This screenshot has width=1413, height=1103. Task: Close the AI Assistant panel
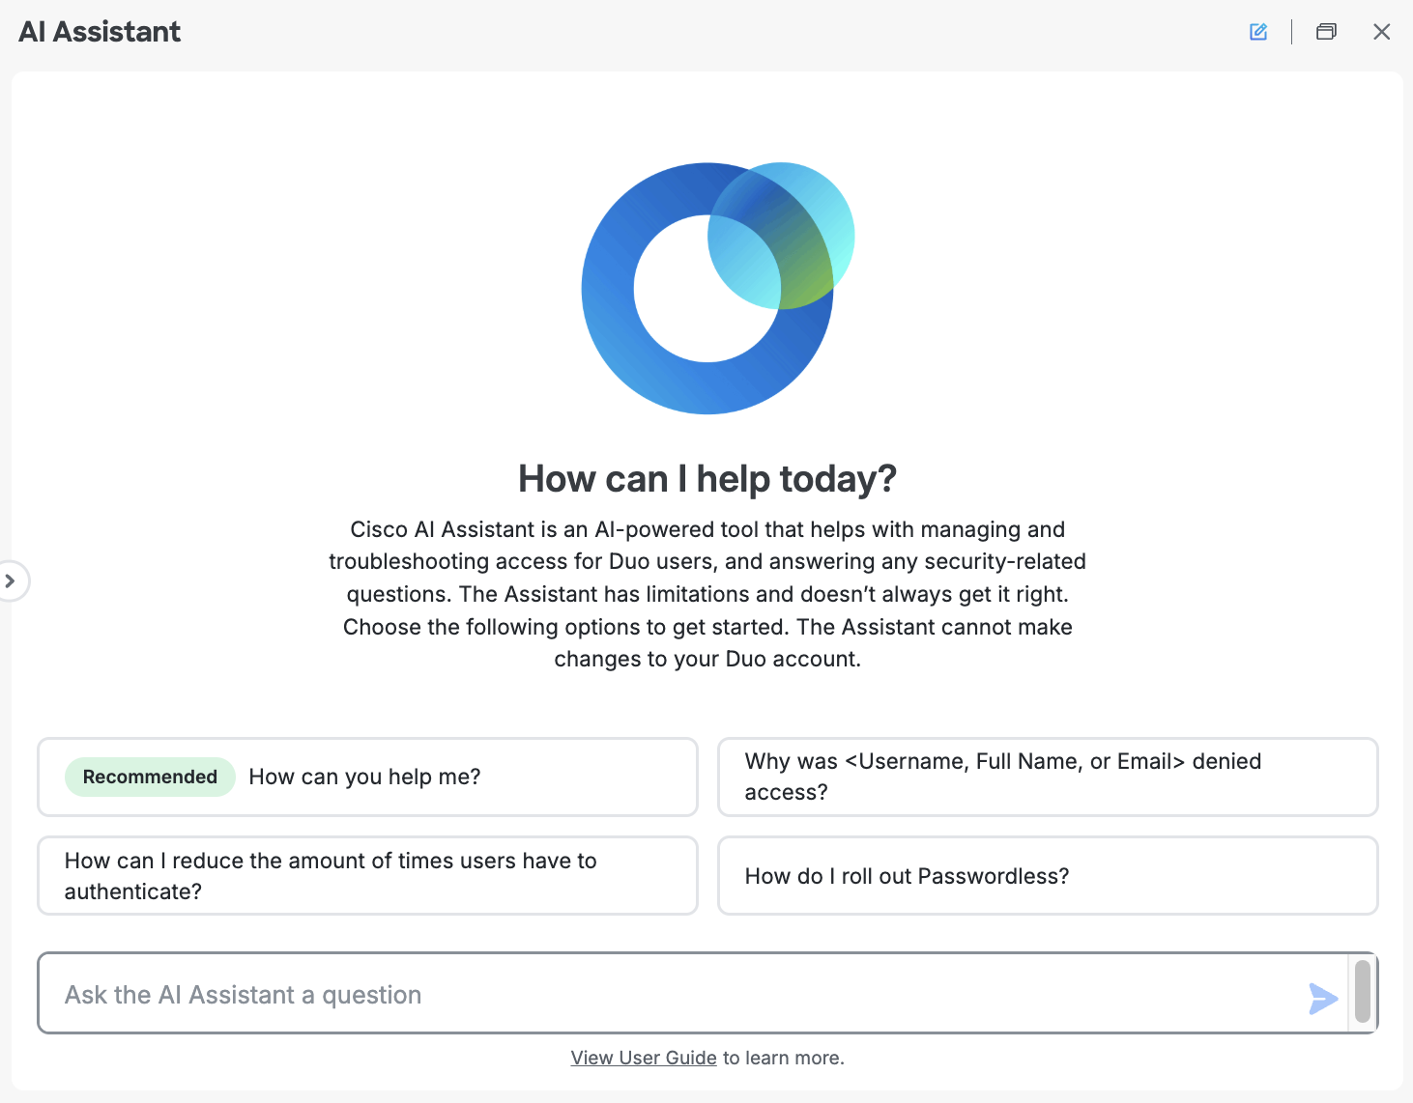pyautogui.click(x=1382, y=32)
